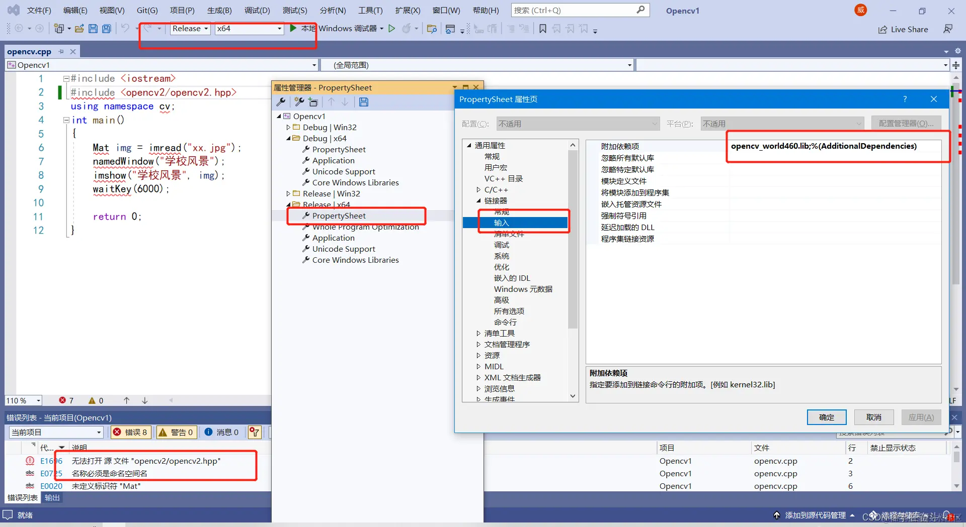Screen dimensions: 966x527
Task: Pin the opencv.cpp tab with the pin icon
Action: tap(61, 51)
